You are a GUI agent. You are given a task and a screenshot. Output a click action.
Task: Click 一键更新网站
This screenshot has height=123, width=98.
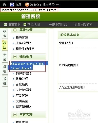click(x=58, y=24)
